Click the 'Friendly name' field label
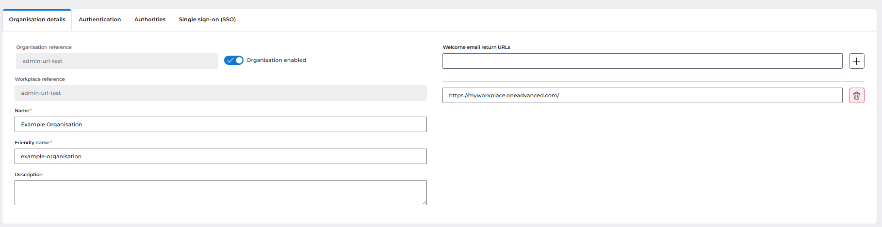This screenshot has height=227, width=882. coord(32,143)
